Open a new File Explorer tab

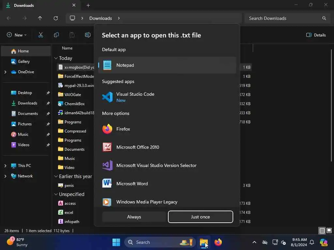[88, 6]
